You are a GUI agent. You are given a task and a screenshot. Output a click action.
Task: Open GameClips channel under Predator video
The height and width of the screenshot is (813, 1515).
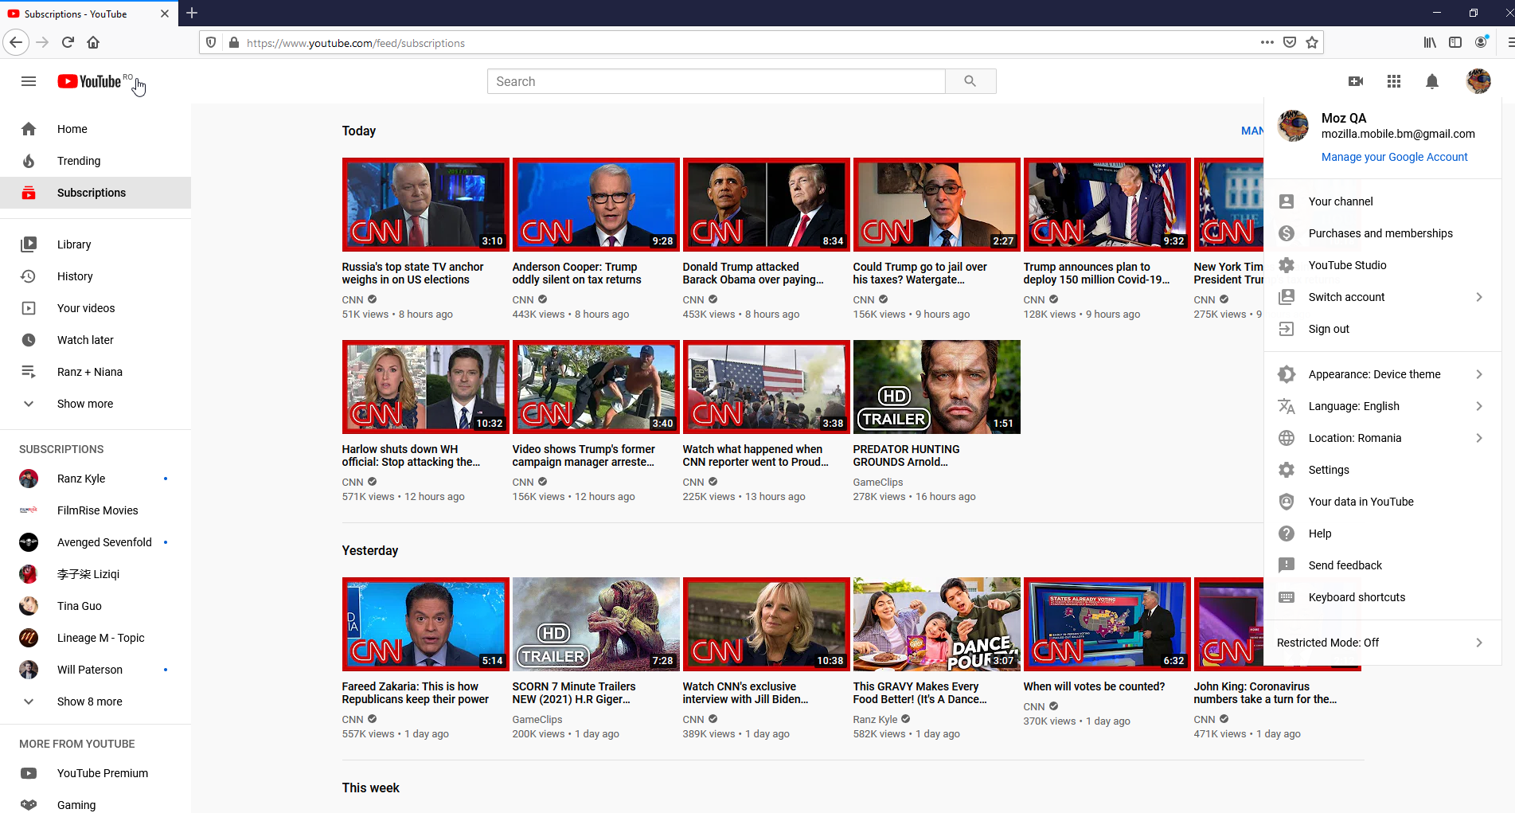[x=878, y=483]
